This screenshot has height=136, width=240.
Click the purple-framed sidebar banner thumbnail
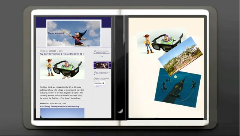tap(102, 65)
